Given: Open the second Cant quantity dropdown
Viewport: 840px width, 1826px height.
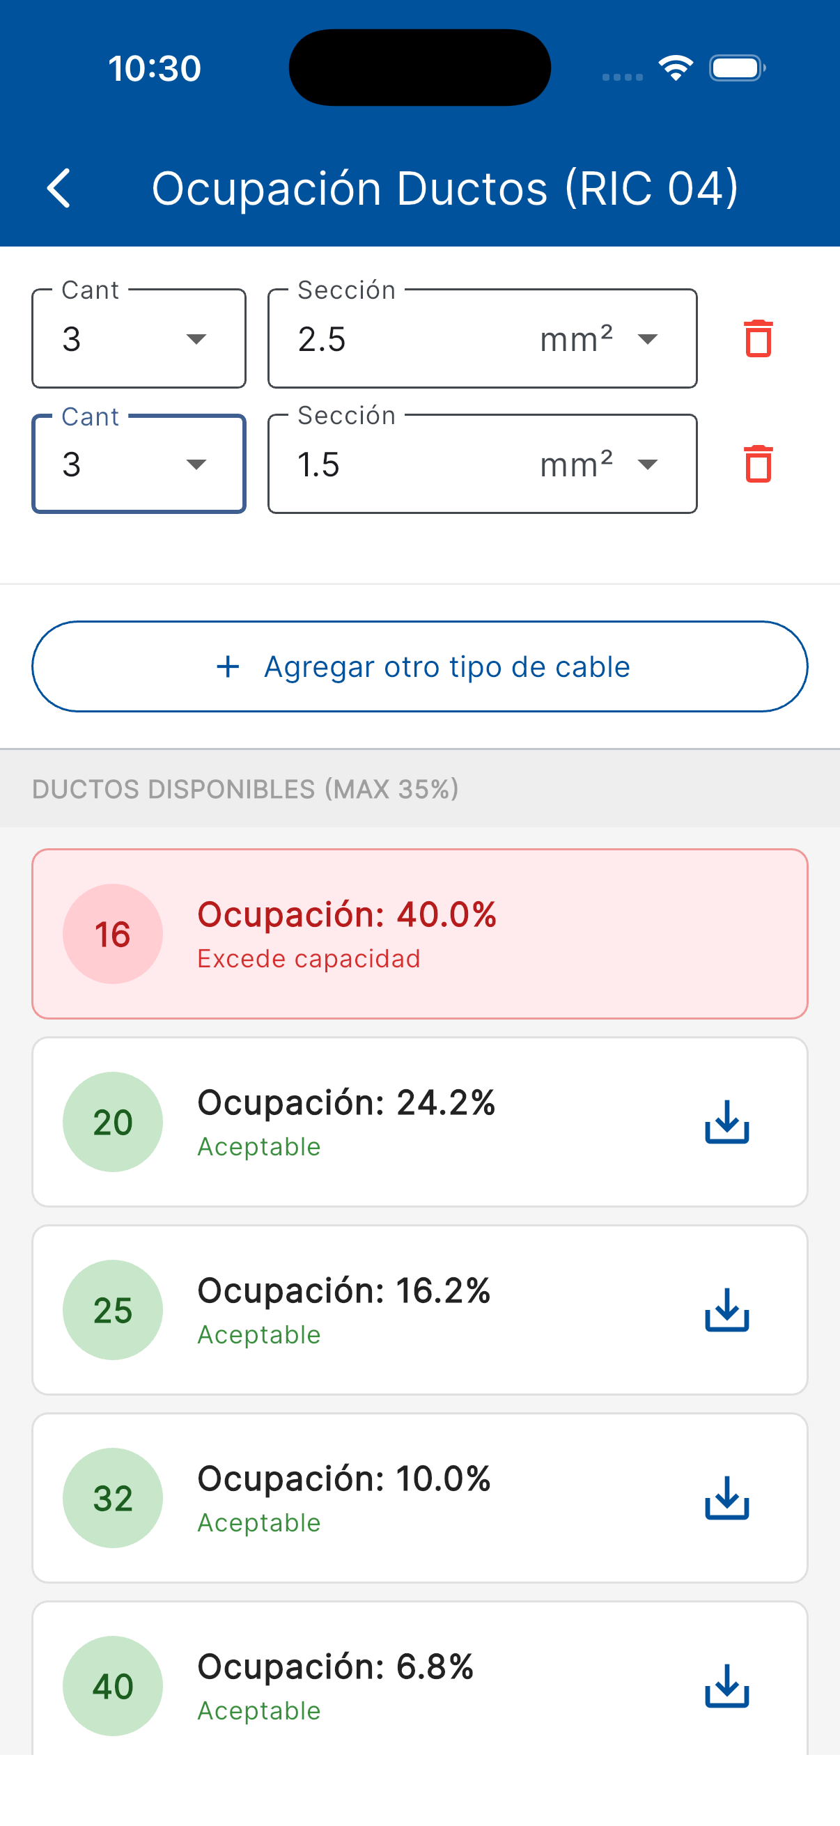Looking at the screenshot, I should pyautogui.click(x=139, y=465).
